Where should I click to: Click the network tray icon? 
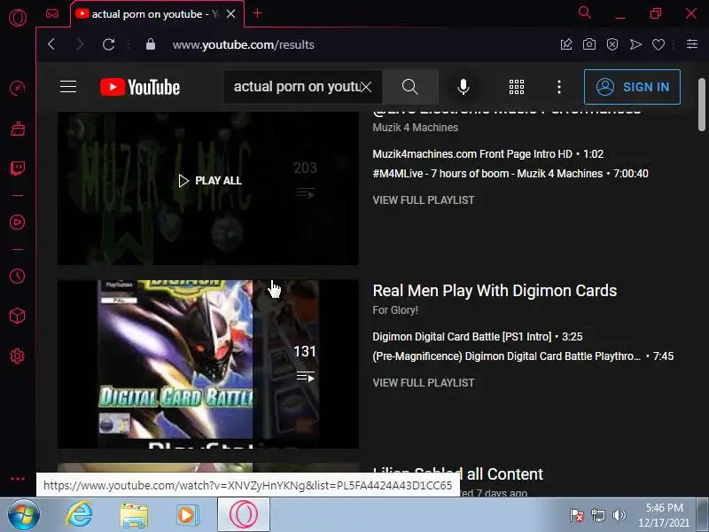(597, 515)
